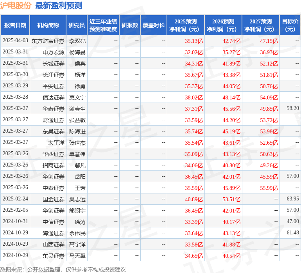Click the 最新盈利预测 heading text
This screenshot has width=301, height=273.
pyautogui.click(x=59, y=5)
